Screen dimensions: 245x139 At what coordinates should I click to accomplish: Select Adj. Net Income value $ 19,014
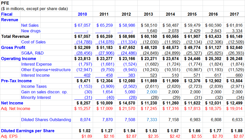pyautogui.click(x=234, y=109)
